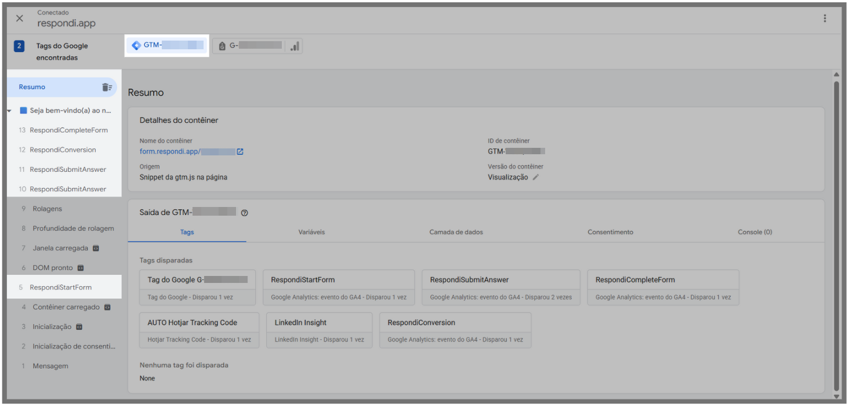Click the scrollbar down arrow

tap(836, 396)
